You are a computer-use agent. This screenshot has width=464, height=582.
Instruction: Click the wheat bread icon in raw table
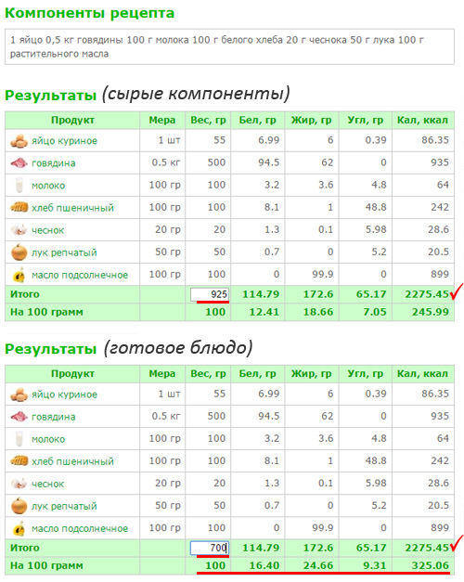point(19,207)
